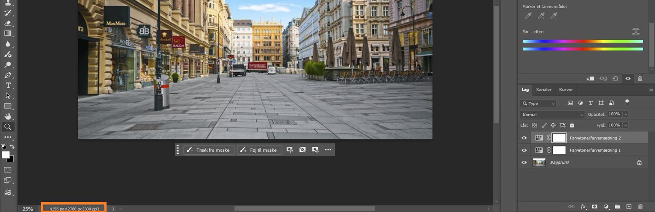655x212 pixels.
Task: Select the Horizontal Type tool
Action: (x=8, y=85)
